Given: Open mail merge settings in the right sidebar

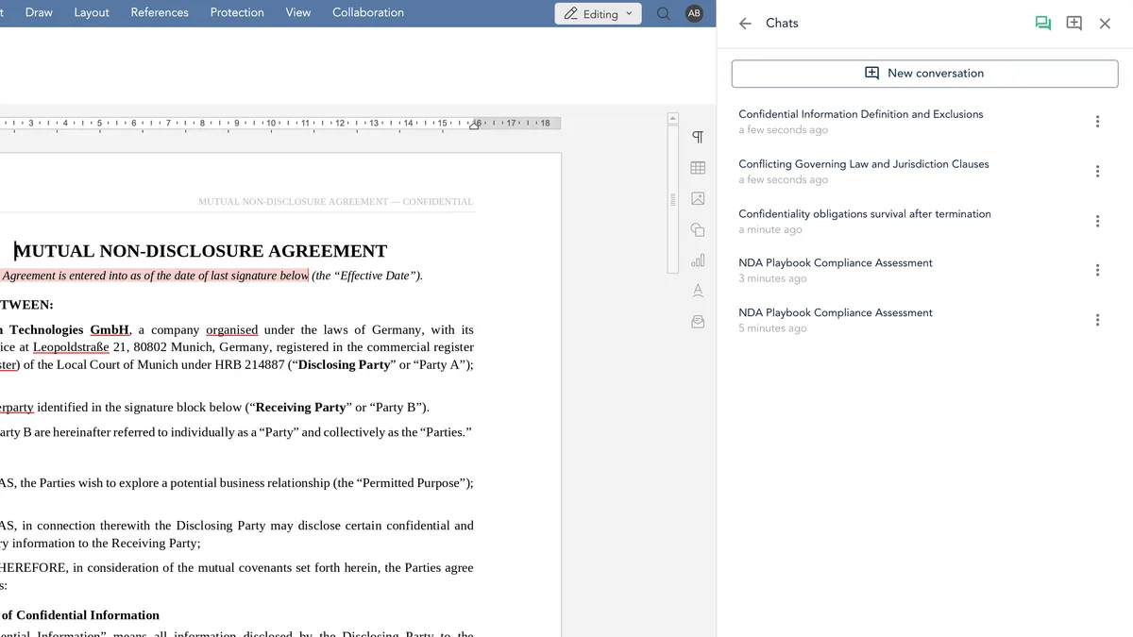Looking at the screenshot, I should [x=698, y=322].
